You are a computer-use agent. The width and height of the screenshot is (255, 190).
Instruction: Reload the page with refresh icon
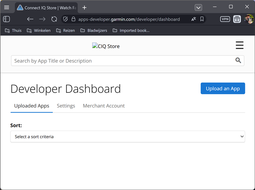pyautogui.click(x=54, y=19)
